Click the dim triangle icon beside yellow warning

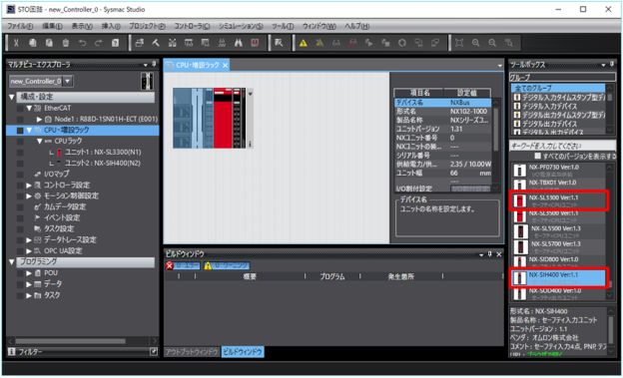(x=319, y=43)
